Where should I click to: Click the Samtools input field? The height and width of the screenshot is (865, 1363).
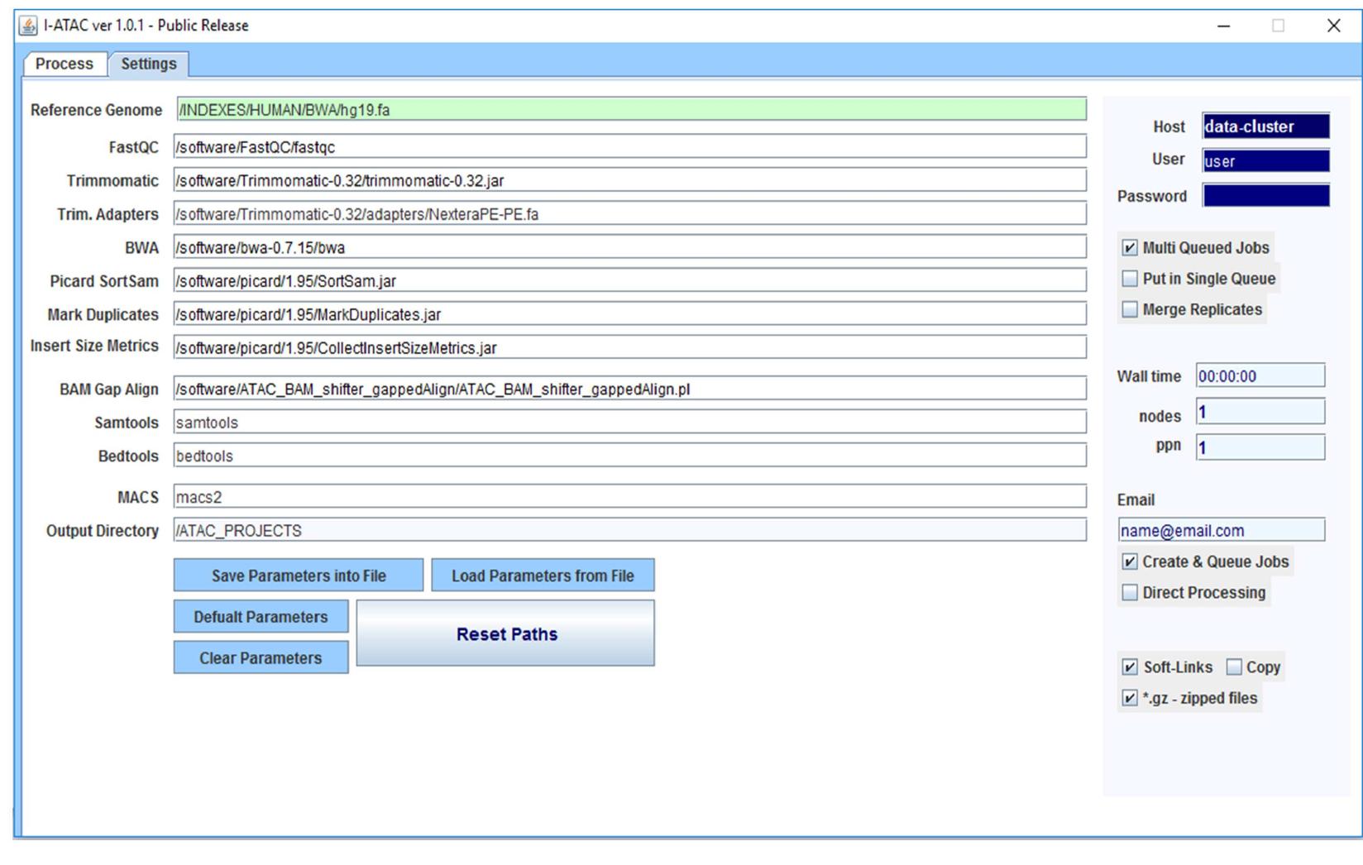(x=629, y=422)
